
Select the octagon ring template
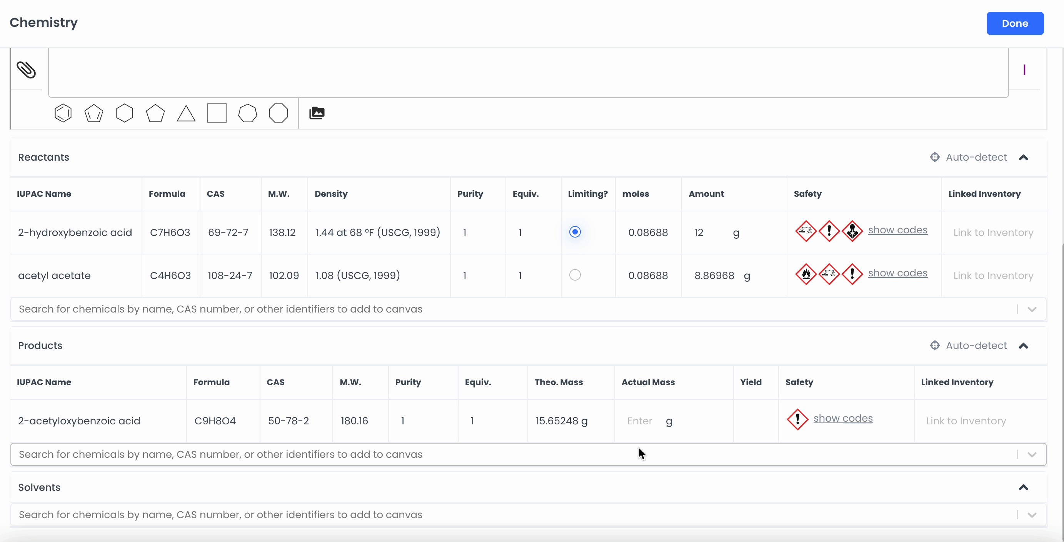pyautogui.click(x=279, y=113)
